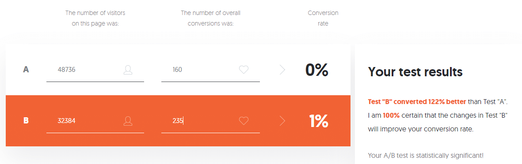Select the visitors field showing 48736
The width and height of the screenshot is (522, 164).
click(95, 70)
